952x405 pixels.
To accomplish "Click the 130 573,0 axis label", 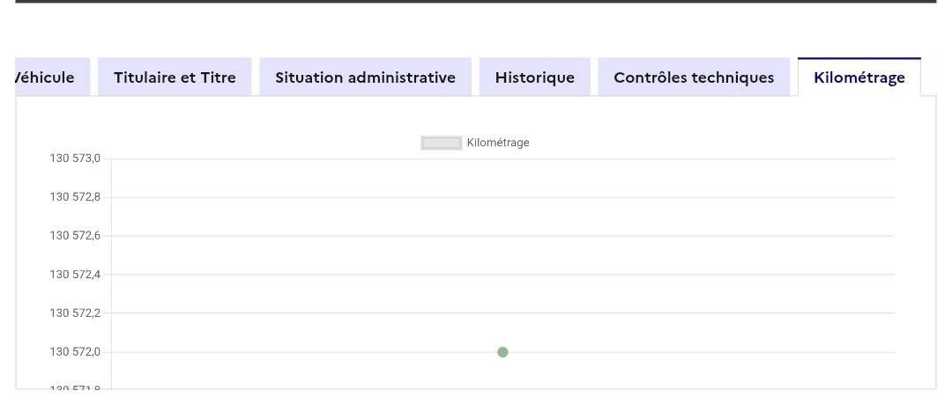I will (75, 158).
